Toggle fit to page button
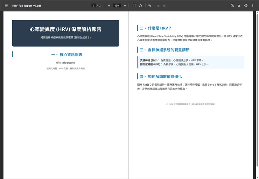The width and height of the screenshot is (259, 179). (134, 6)
